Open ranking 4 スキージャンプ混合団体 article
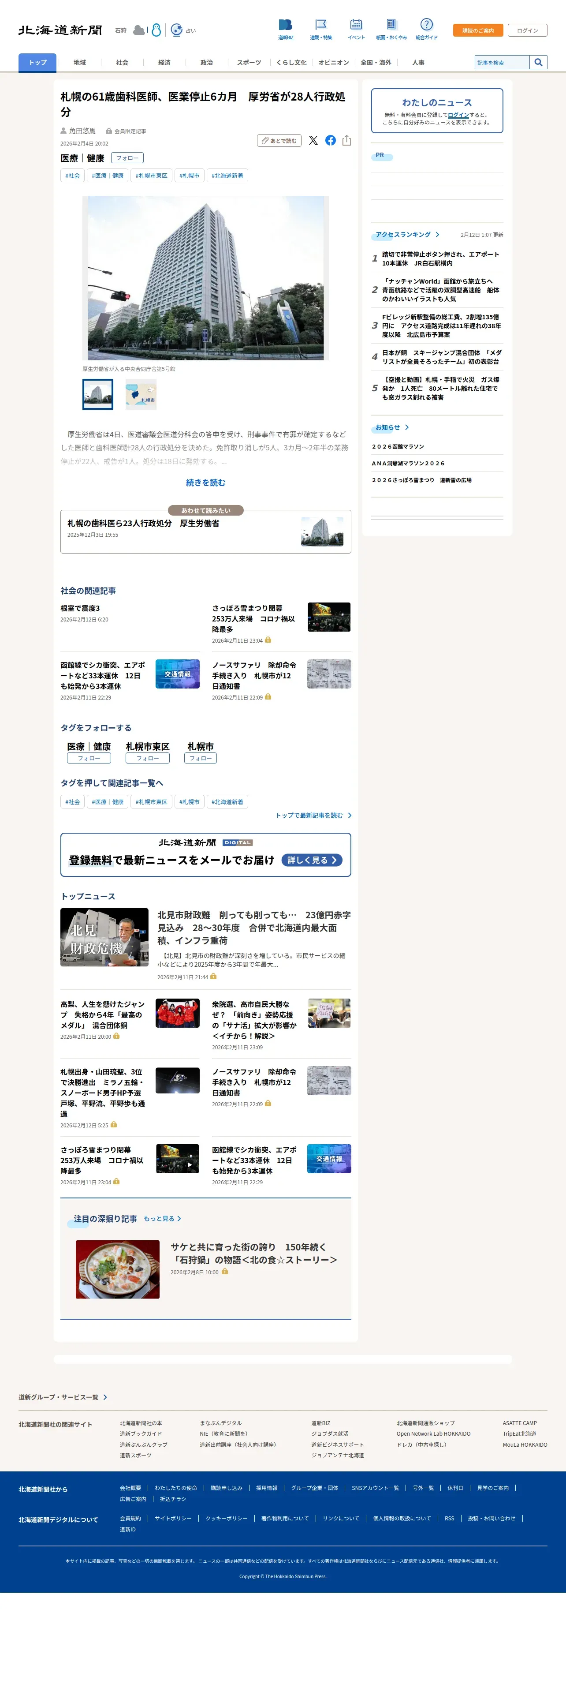 (x=441, y=357)
